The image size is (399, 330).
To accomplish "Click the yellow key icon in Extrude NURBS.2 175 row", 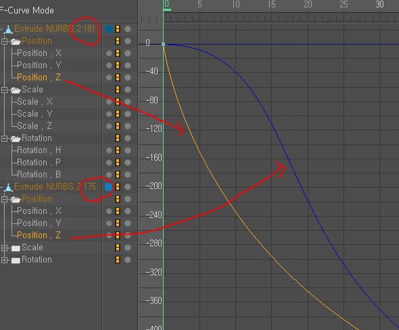I will point(117,187).
